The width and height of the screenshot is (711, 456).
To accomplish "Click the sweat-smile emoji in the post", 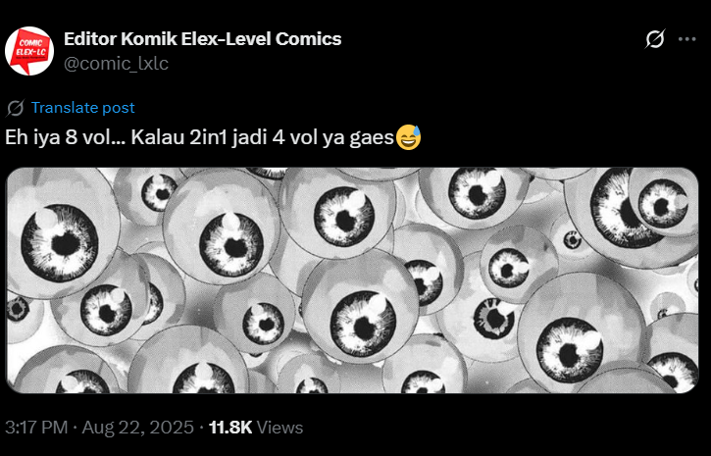I will click(409, 137).
